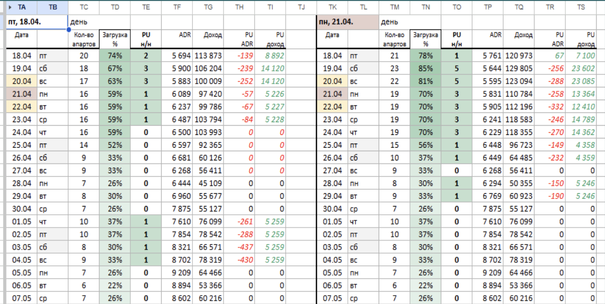Screen dimensions: 605x304
Task: Click the cell "пт, 18.04."
Action: (x=37, y=22)
